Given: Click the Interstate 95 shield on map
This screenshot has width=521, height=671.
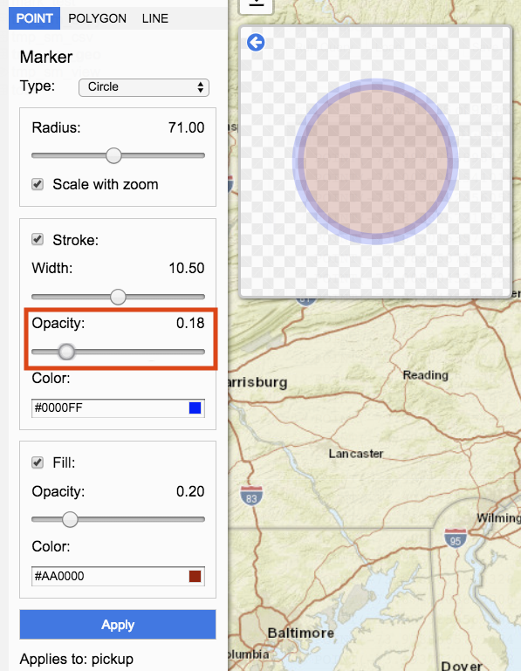Looking at the screenshot, I should pos(455,538).
